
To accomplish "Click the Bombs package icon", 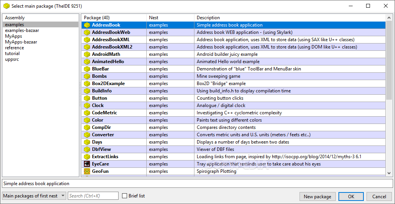I will tap(87, 76).
